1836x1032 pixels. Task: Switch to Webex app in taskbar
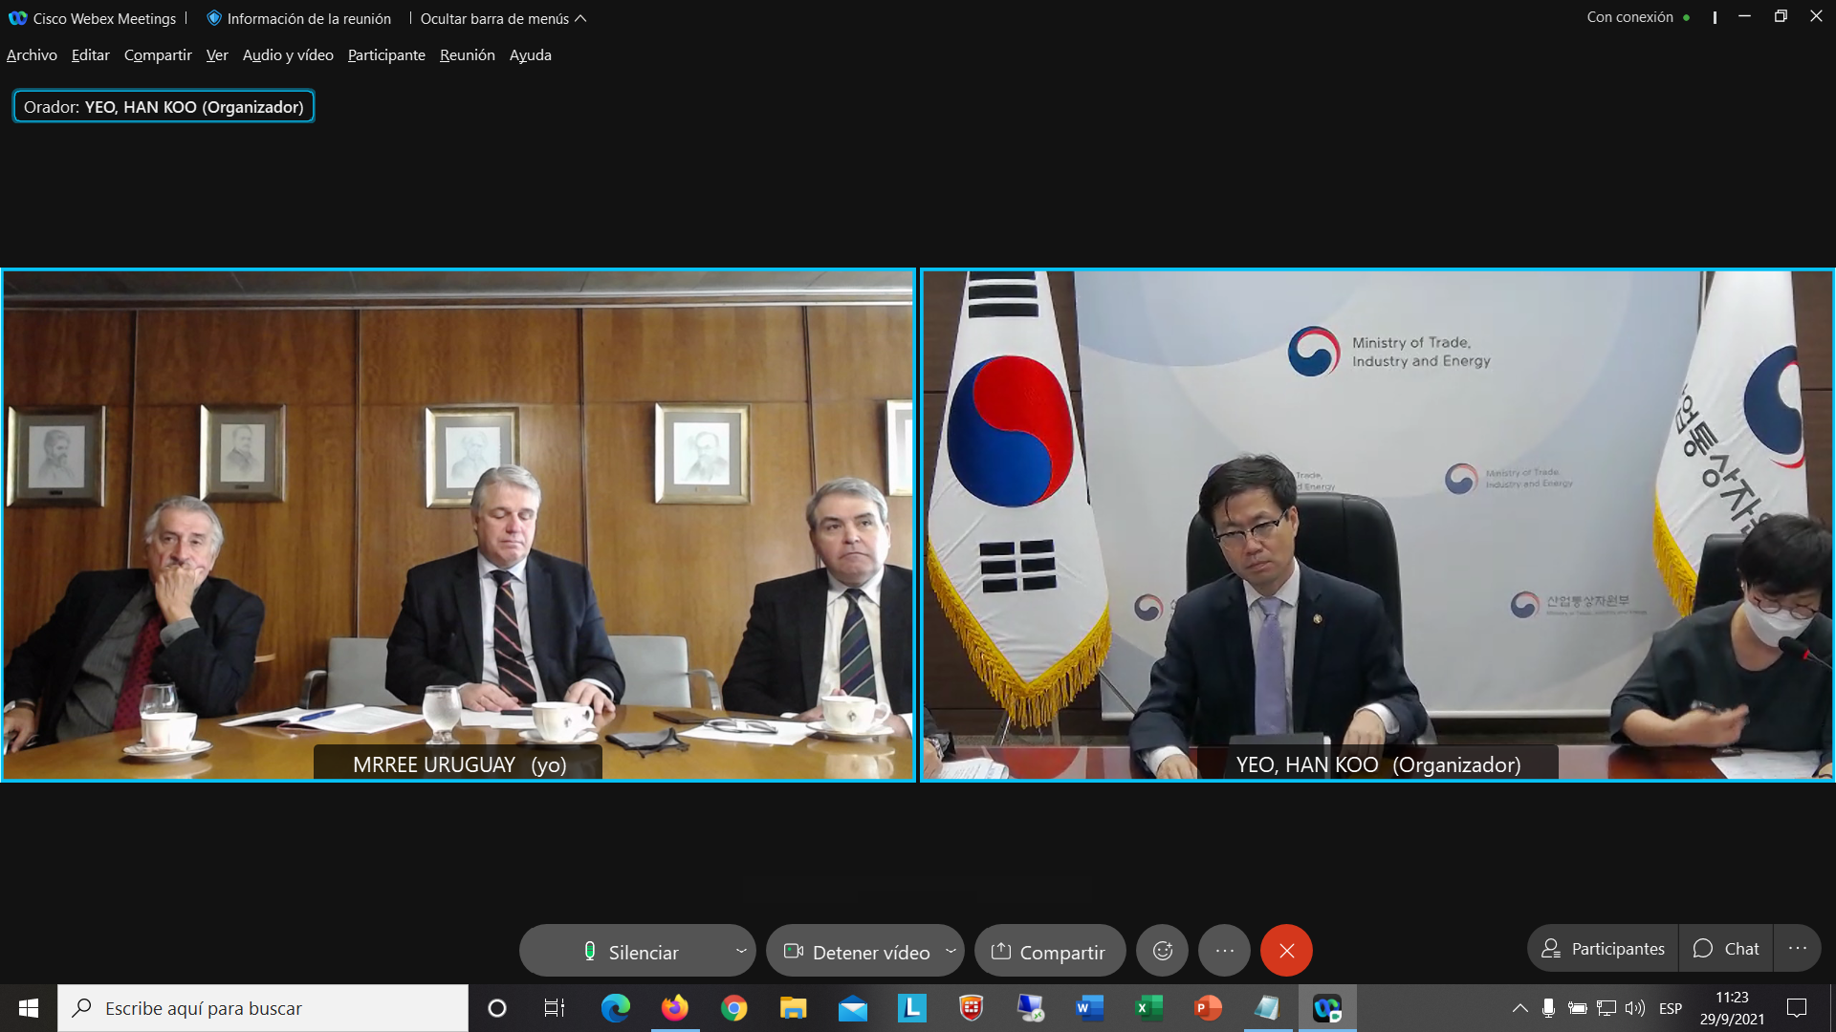(x=1327, y=1008)
